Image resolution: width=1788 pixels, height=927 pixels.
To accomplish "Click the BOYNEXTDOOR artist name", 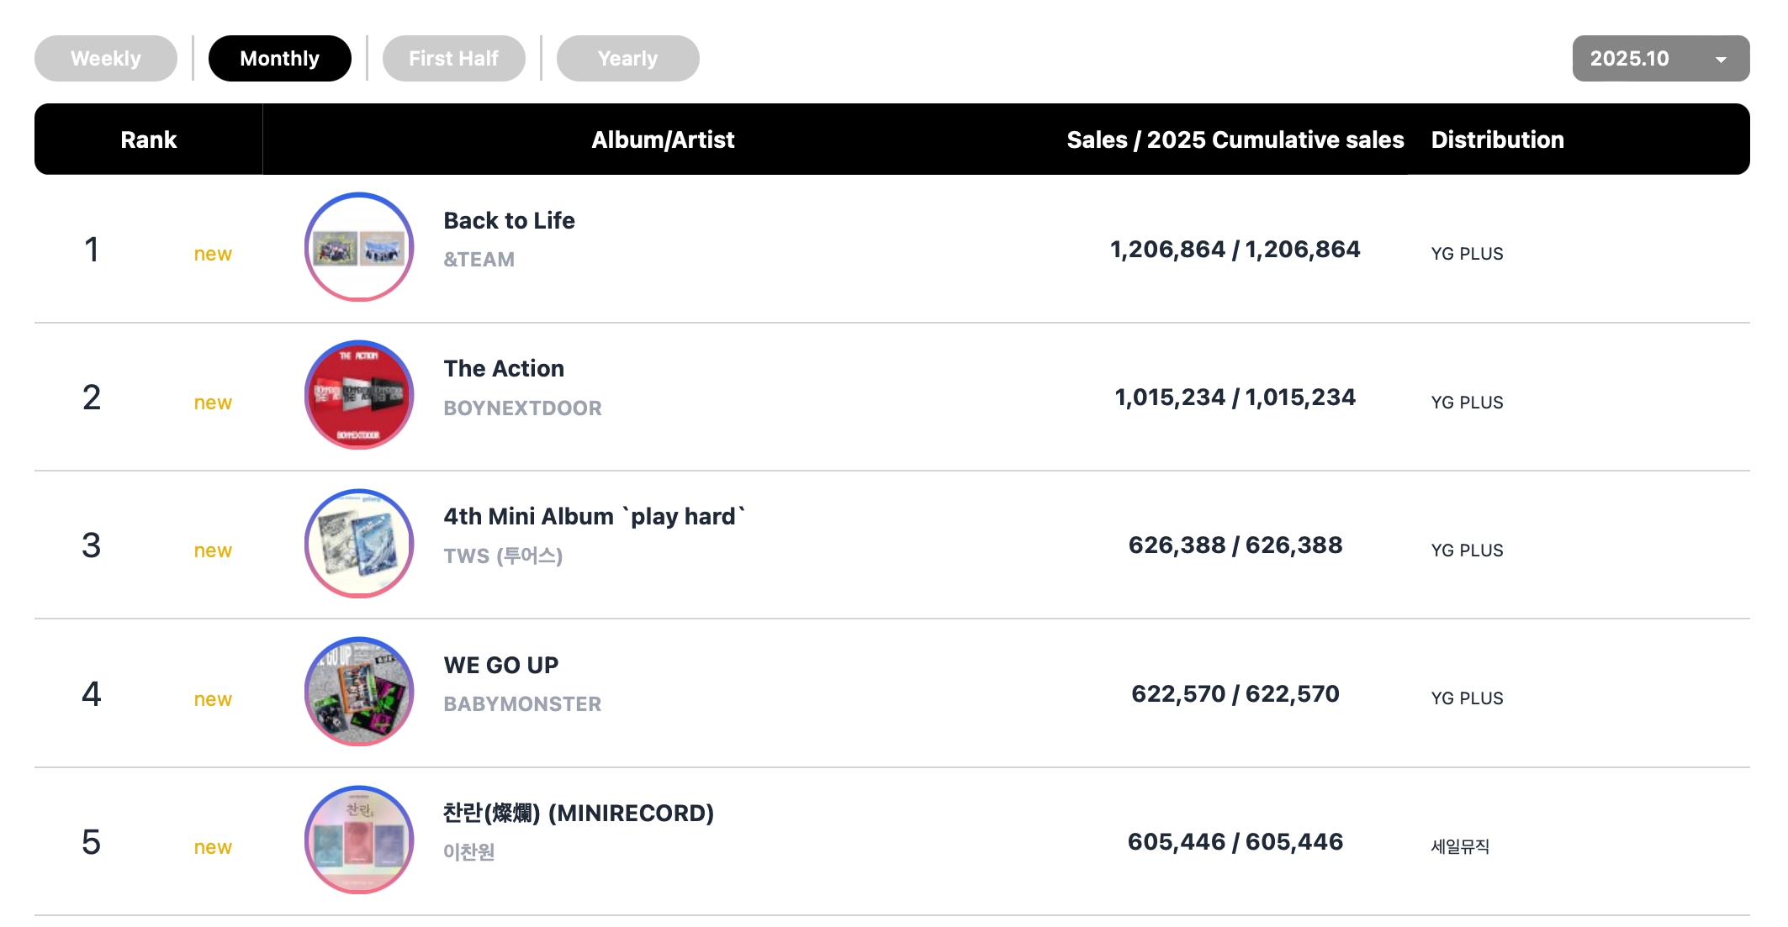I will click(x=523, y=408).
